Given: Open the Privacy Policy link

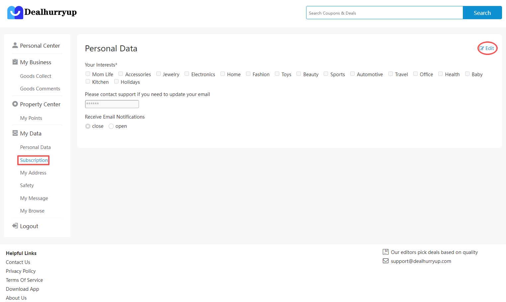Looking at the screenshot, I should click(21, 271).
